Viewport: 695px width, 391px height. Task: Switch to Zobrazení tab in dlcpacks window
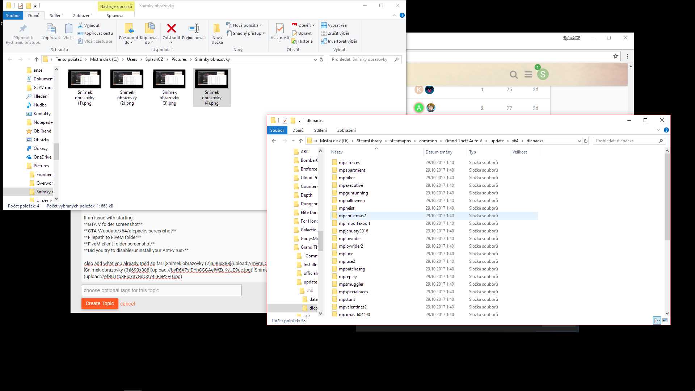click(x=346, y=130)
